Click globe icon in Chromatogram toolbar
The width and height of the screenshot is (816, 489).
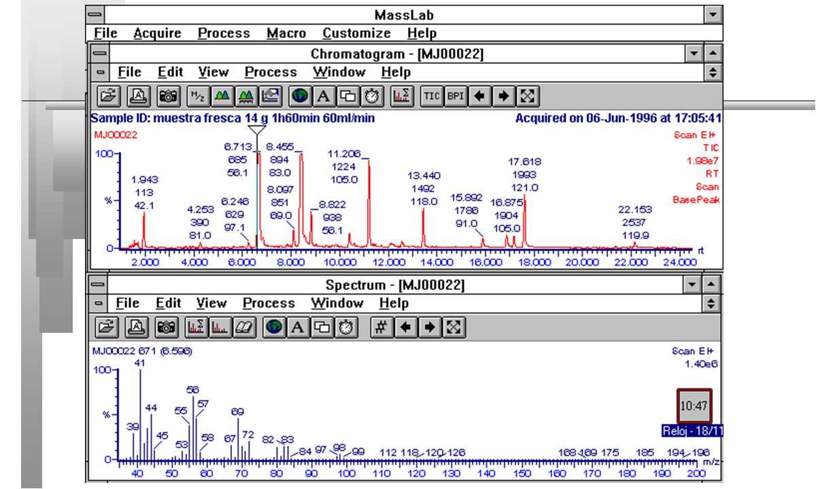click(x=299, y=96)
